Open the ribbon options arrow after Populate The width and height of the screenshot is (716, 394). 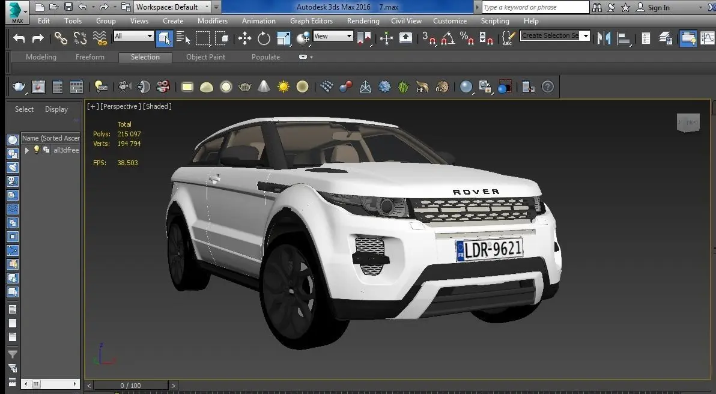coord(311,57)
